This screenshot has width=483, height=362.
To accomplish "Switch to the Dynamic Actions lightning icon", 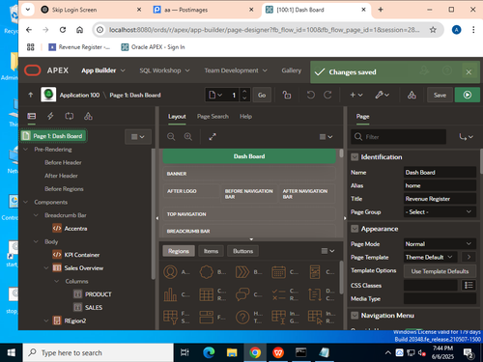I will (50, 116).
